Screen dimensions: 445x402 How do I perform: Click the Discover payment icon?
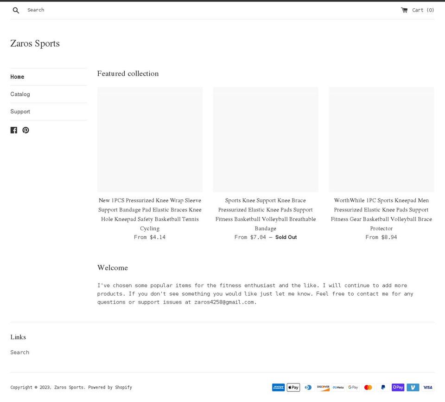pyautogui.click(x=323, y=387)
